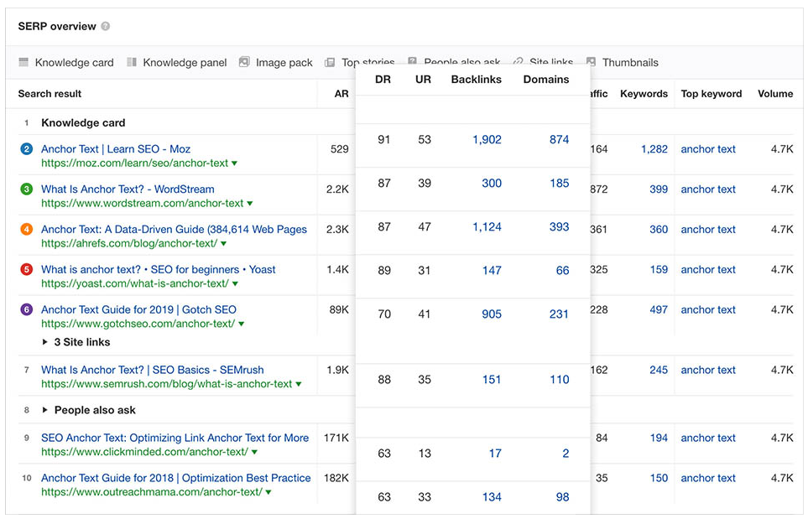Click backlinks count 905 for Gotch SEO
This screenshot has height=524, width=808.
pyautogui.click(x=492, y=314)
